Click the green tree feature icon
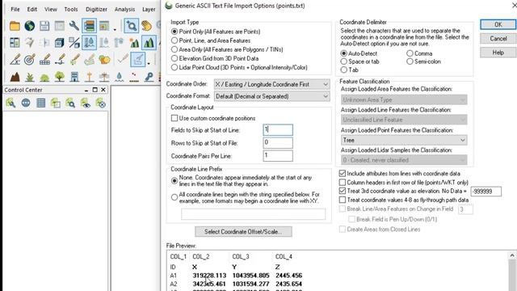 [60, 77]
